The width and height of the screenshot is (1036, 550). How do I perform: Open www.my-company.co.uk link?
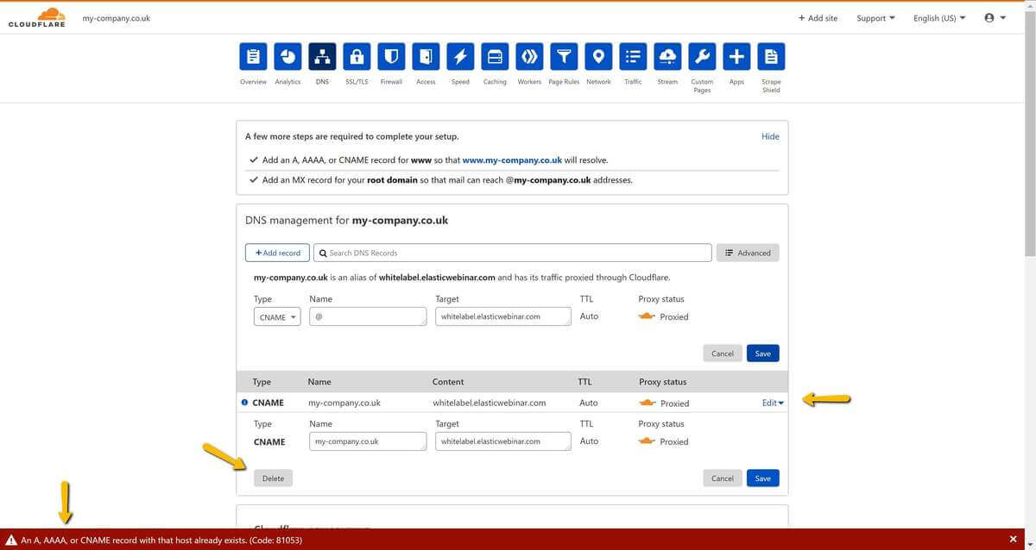pos(512,160)
